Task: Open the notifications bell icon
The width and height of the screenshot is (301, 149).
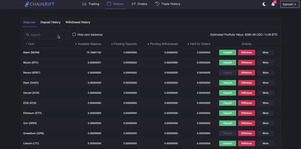Action: pos(273,4)
